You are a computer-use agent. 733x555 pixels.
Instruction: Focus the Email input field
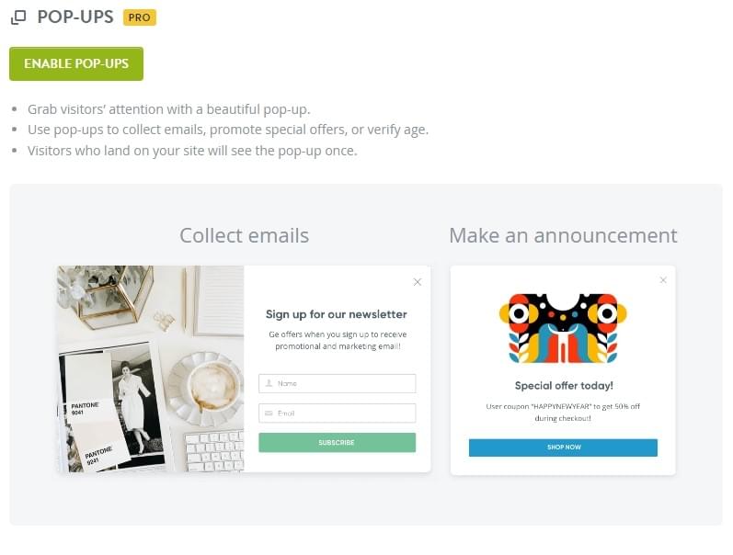[344, 413]
